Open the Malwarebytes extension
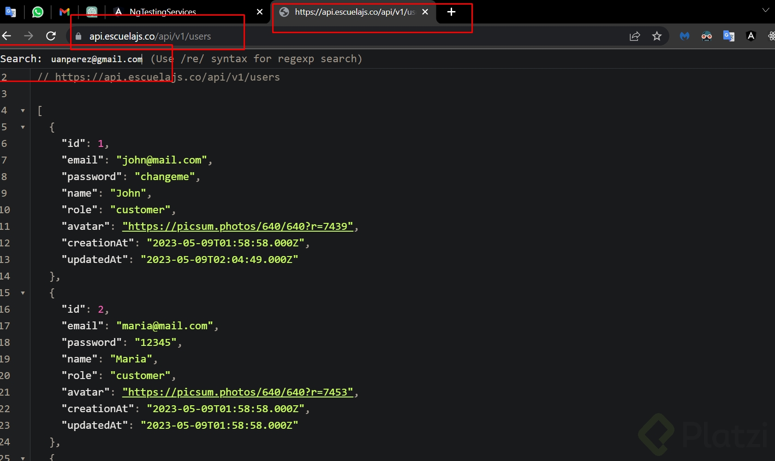 pyautogui.click(x=685, y=36)
